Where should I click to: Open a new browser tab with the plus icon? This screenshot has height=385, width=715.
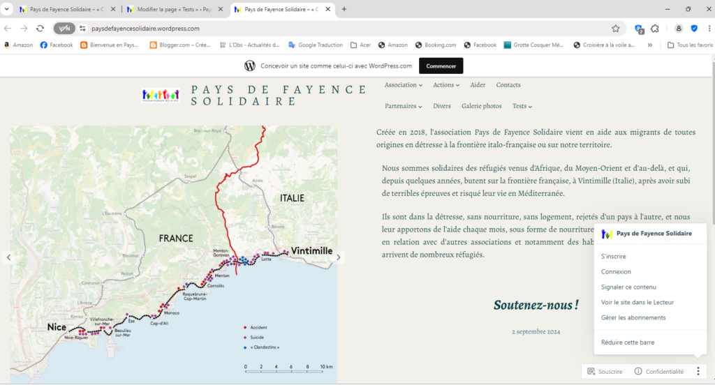coord(344,9)
